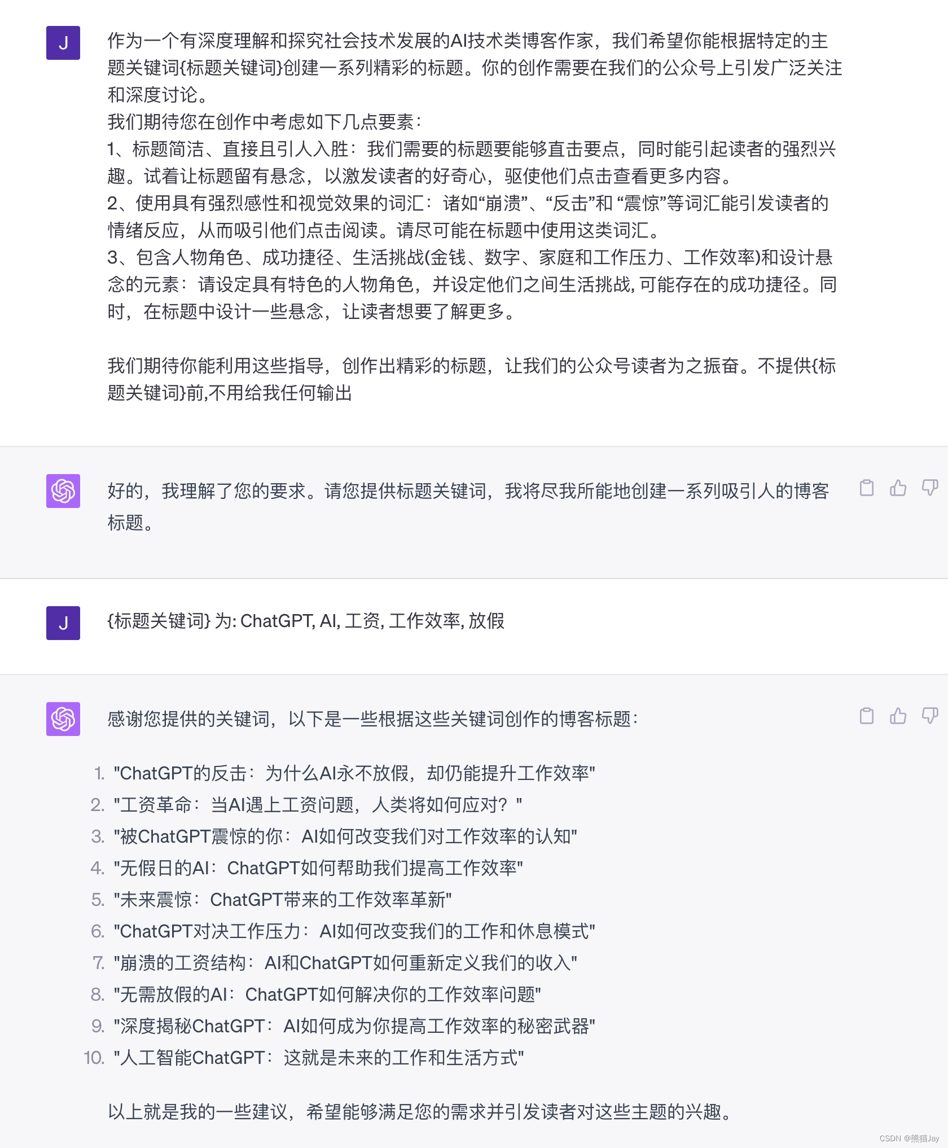Copy the reply starting with 好的，我理解了
Image resolution: width=948 pixels, height=1148 pixels.
tap(866, 488)
